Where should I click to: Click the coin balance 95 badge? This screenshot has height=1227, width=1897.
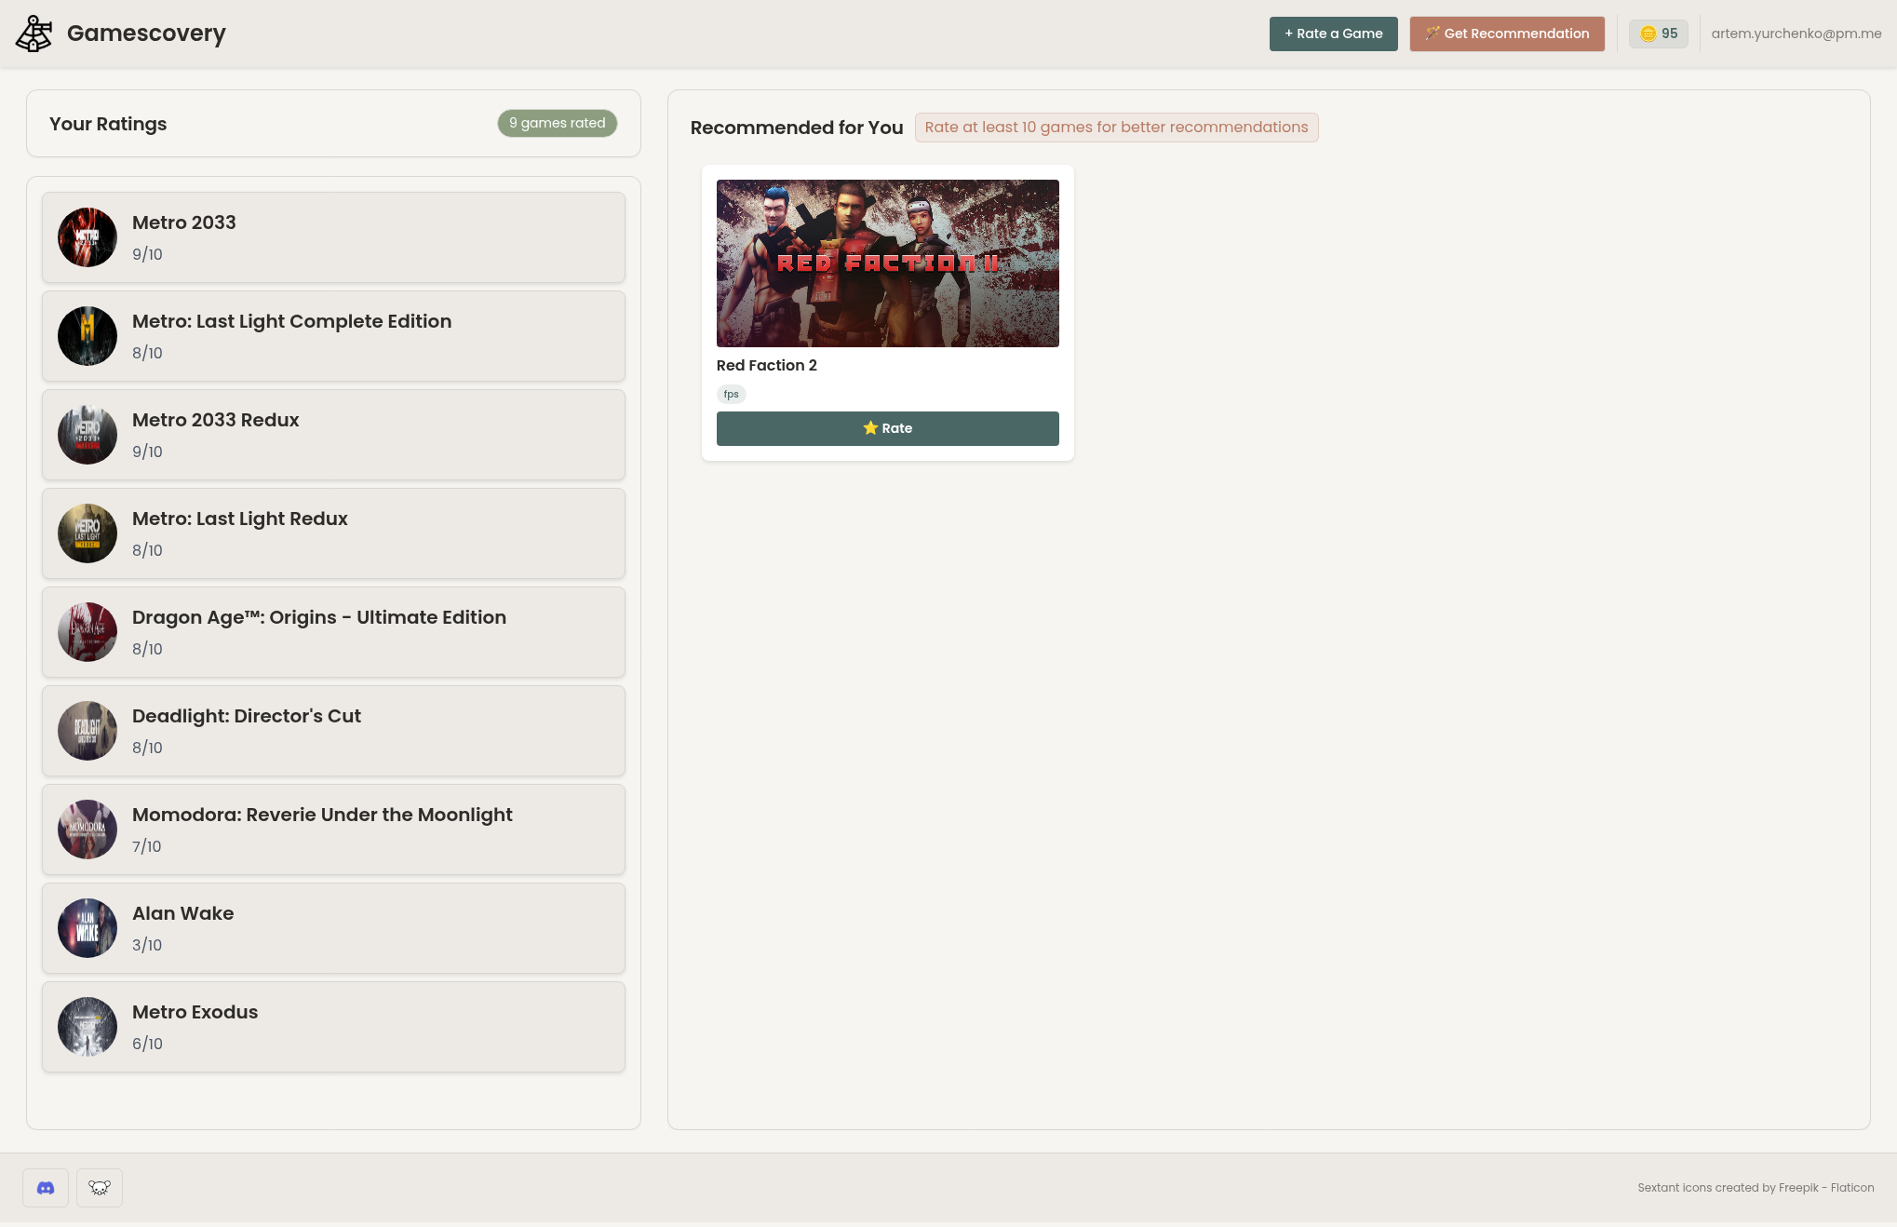point(1658,34)
